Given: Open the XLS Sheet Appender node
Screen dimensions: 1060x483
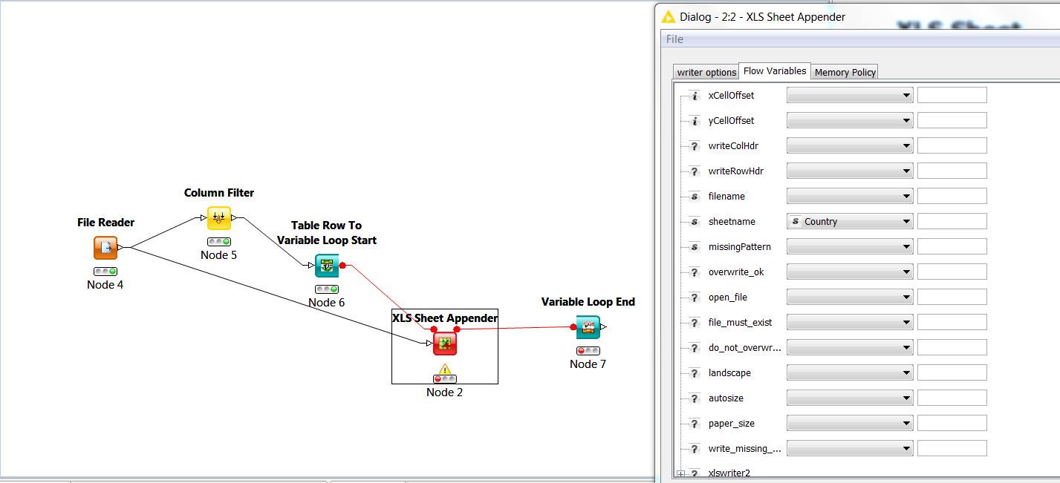Looking at the screenshot, I should point(443,343).
